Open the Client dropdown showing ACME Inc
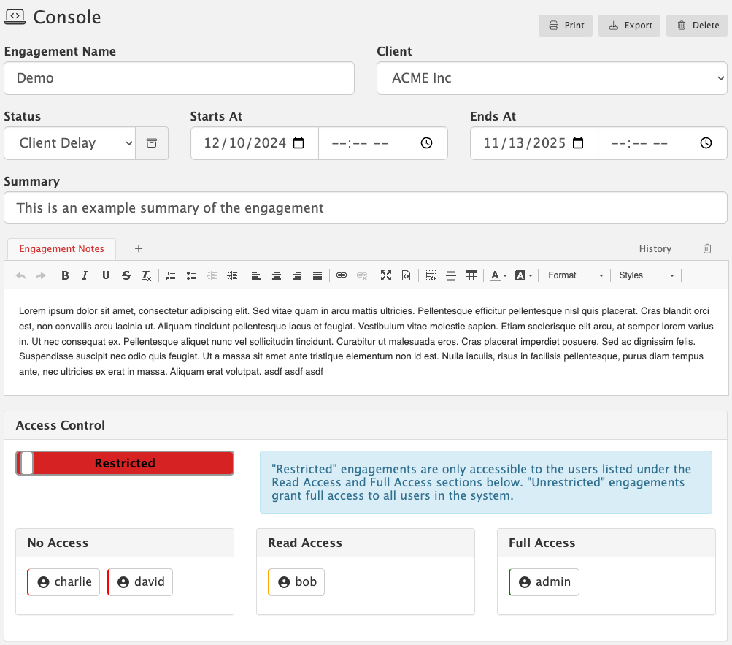 tap(552, 78)
